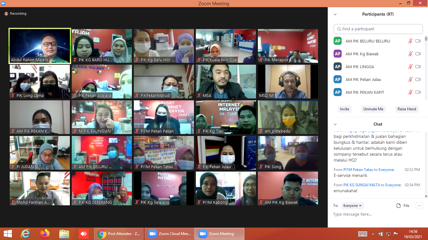Click camera icon next to AM PIK Kg Biawak
428x240 pixels.
418,54
